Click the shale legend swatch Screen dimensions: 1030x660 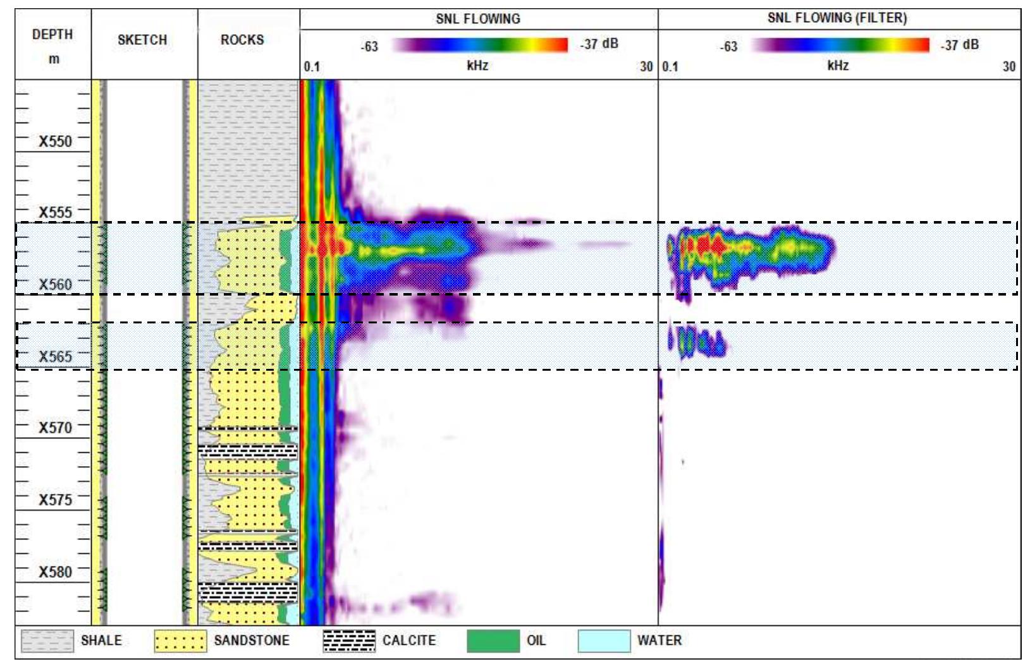pos(47,641)
